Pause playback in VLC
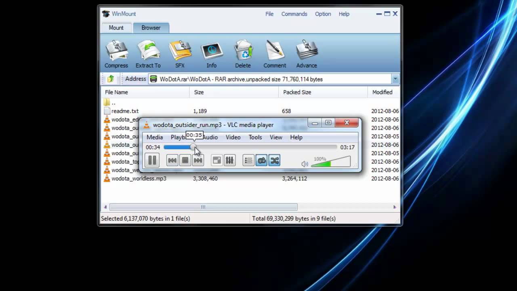Screen dimensions: 517x291 pyautogui.click(x=152, y=160)
